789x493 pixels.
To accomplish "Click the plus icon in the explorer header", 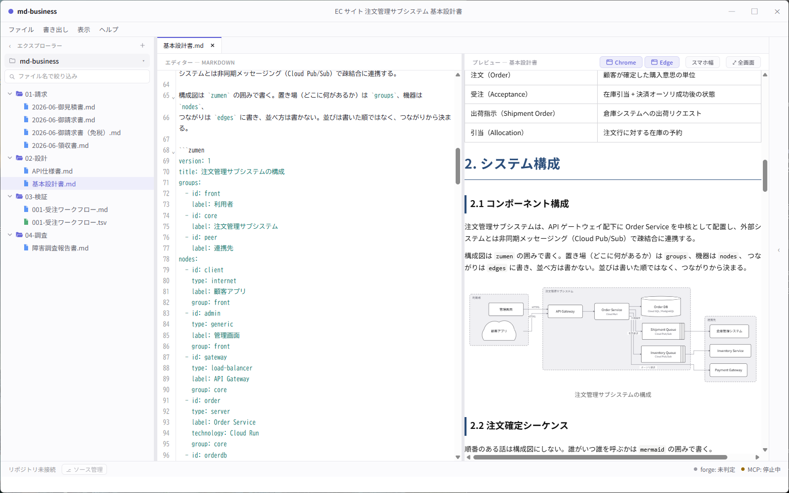I will point(143,45).
